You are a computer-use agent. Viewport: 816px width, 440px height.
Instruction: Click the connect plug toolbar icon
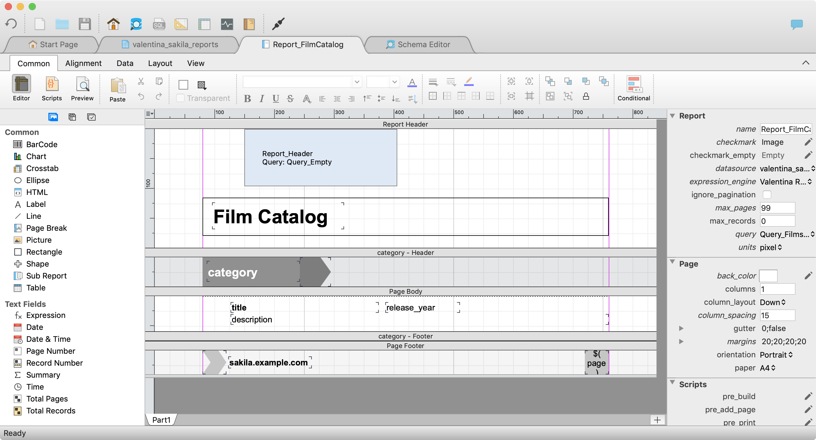click(278, 24)
